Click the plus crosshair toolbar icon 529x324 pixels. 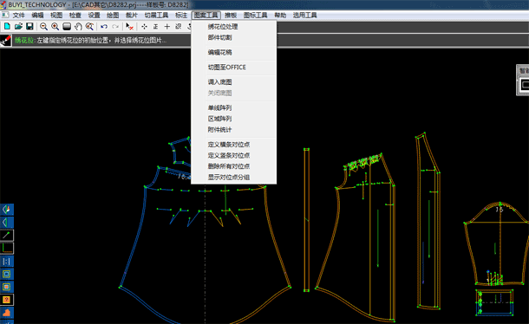point(167,26)
